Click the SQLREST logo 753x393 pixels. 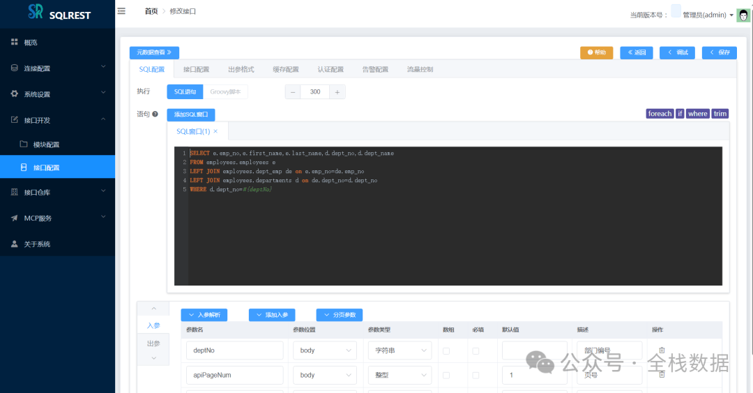[59, 13]
